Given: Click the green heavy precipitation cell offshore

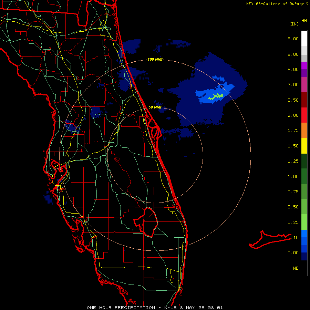Looking at the screenshot, I should (x=217, y=96).
